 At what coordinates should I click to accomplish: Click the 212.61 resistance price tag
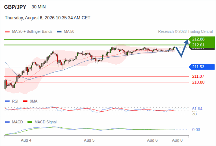tap(202, 45)
